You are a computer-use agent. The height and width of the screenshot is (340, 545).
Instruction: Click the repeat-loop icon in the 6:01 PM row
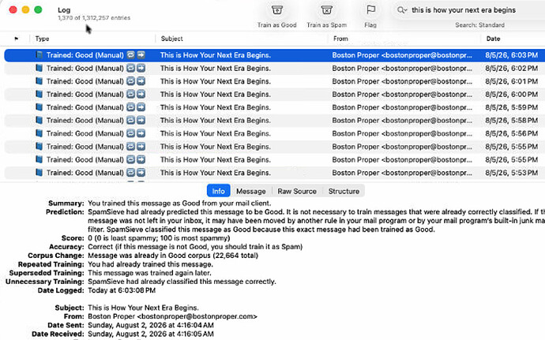coord(130,81)
